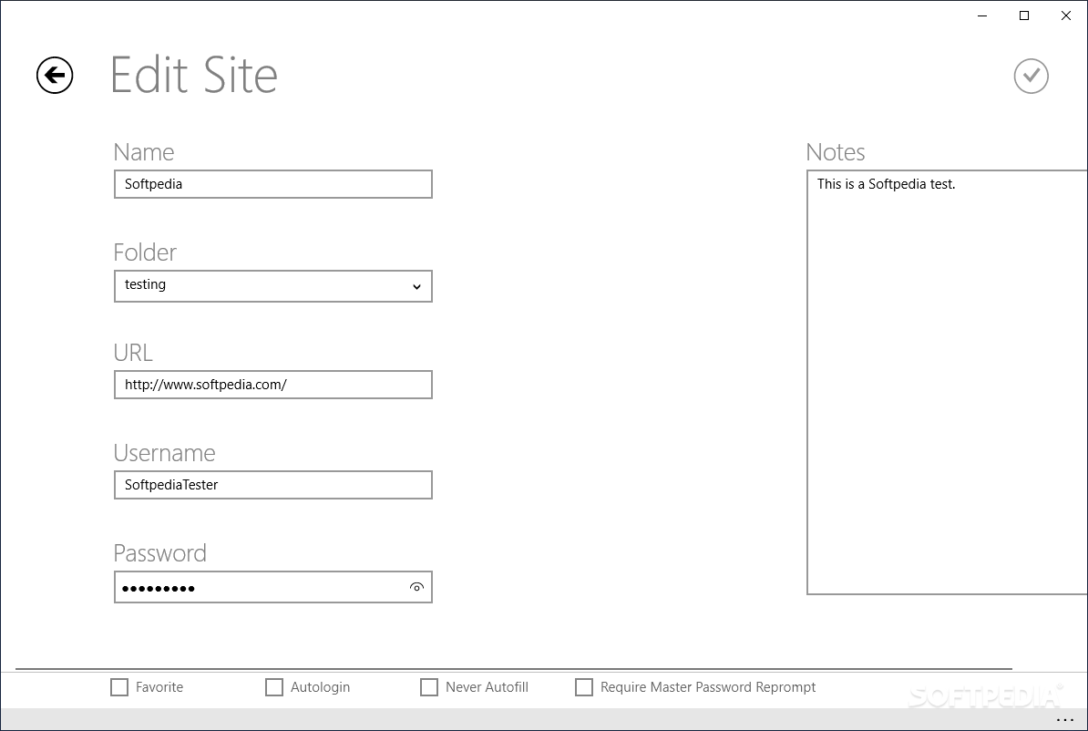Click the Folder label text

[145, 252]
